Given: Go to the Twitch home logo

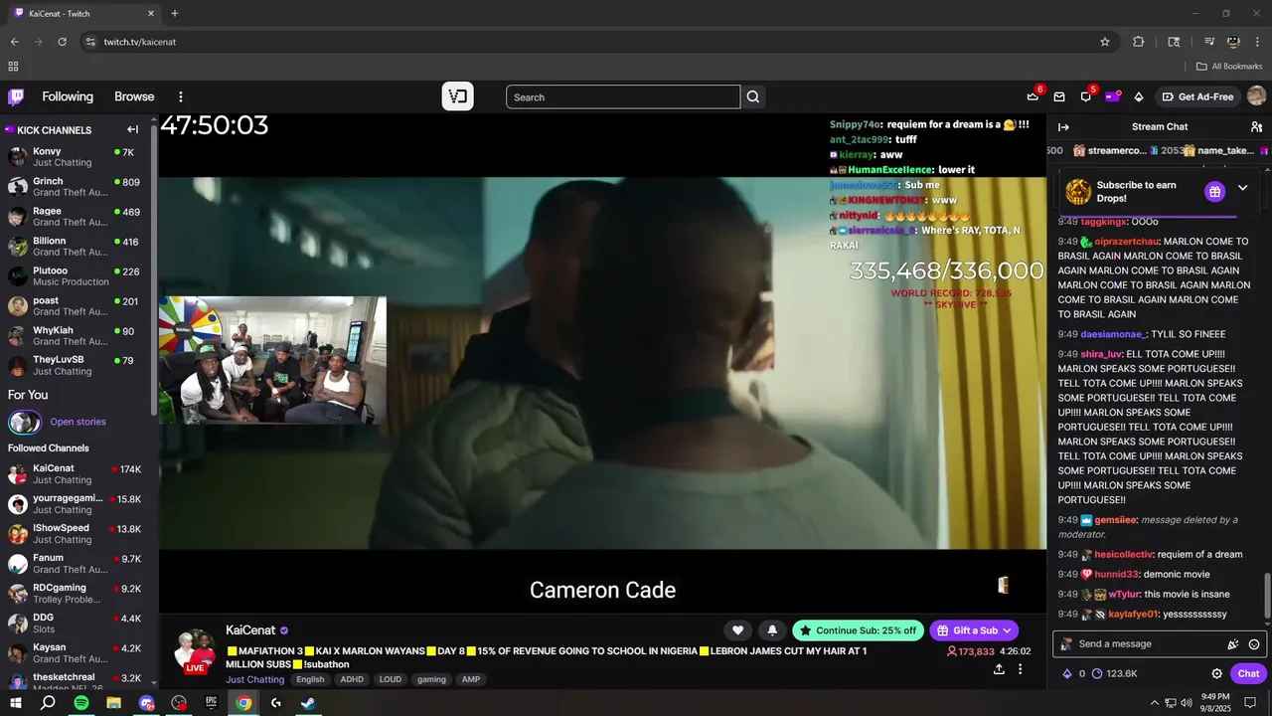Looking at the screenshot, I should 16,96.
